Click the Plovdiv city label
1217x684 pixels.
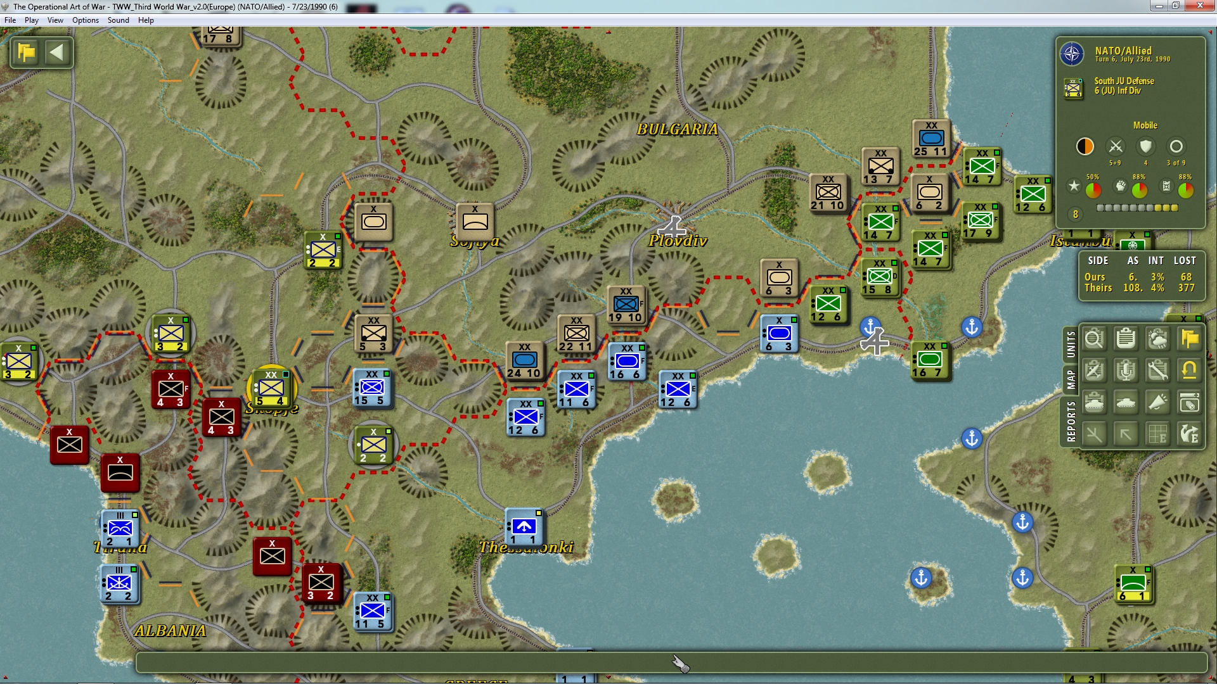coord(678,241)
